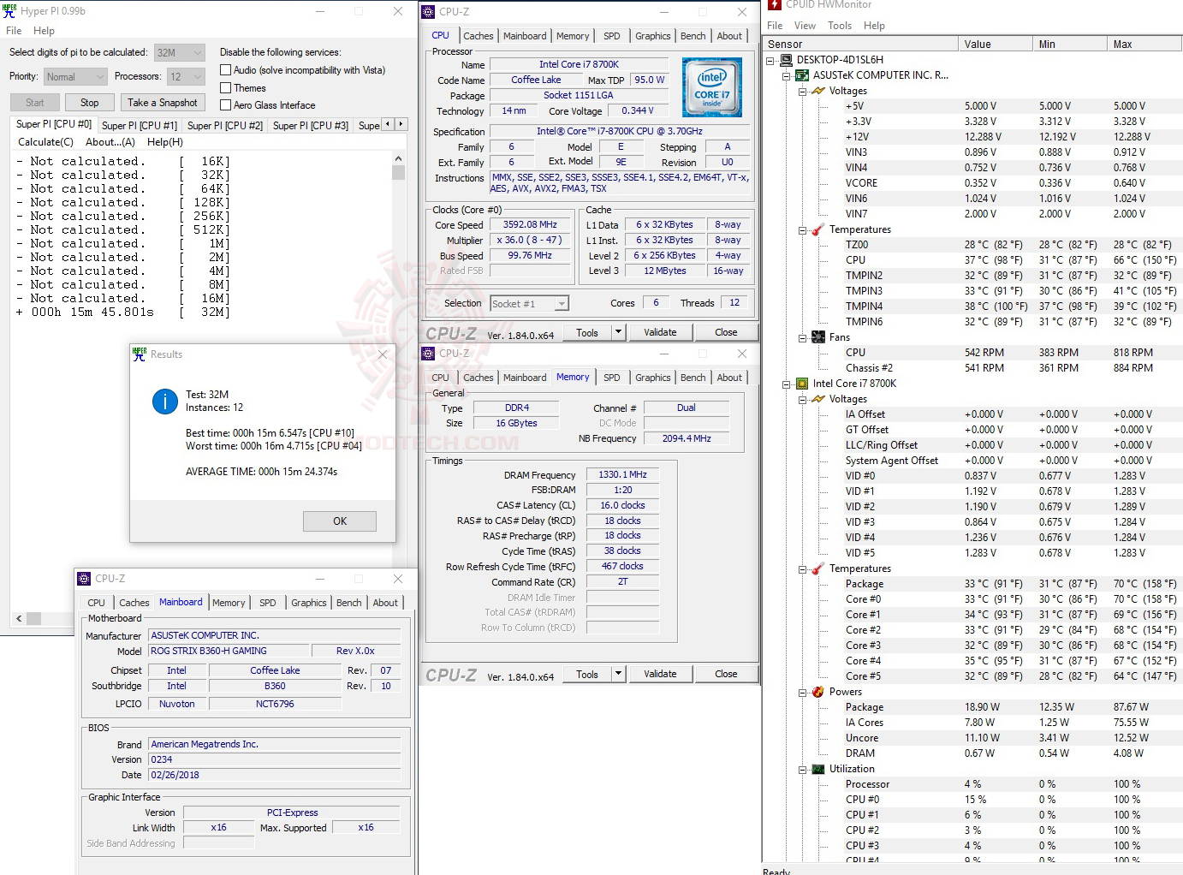Open the Priority dropdown showing Normal
The width and height of the screenshot is (1183, 875).
tap(76, 77)
